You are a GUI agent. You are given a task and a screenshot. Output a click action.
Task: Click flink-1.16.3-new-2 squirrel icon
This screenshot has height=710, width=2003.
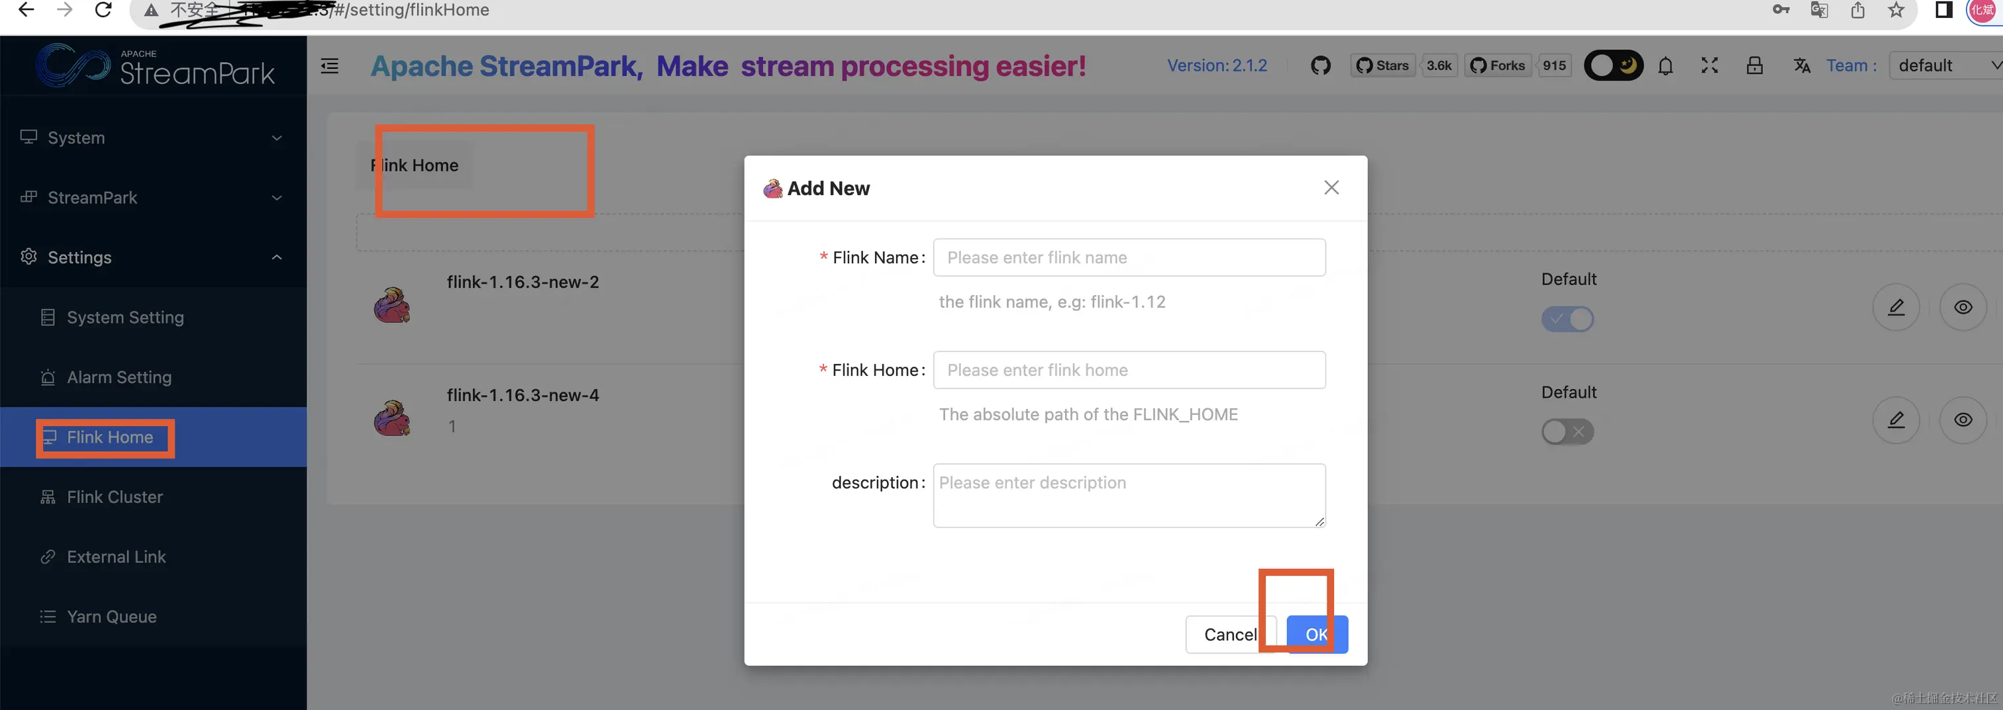[x=392, y=305]
